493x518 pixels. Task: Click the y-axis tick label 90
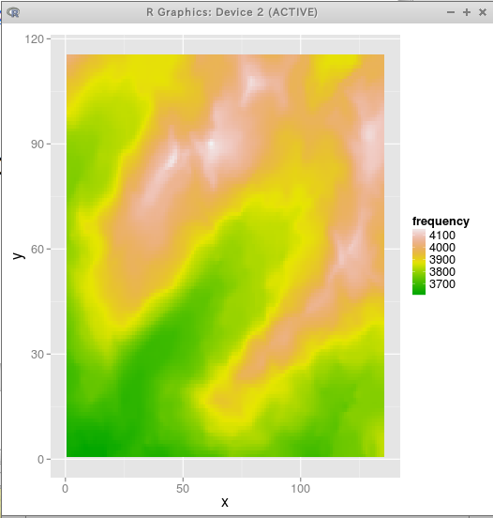pyautogui.click(x=37, y=145)
